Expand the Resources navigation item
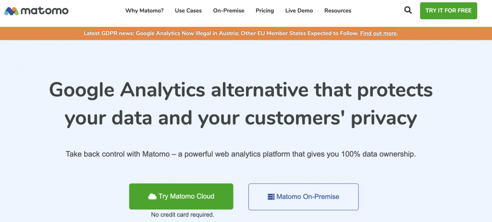The image size is (492, 222). 338,11
